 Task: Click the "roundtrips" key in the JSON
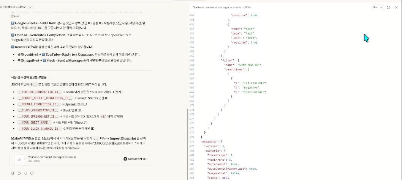(217, 155)
